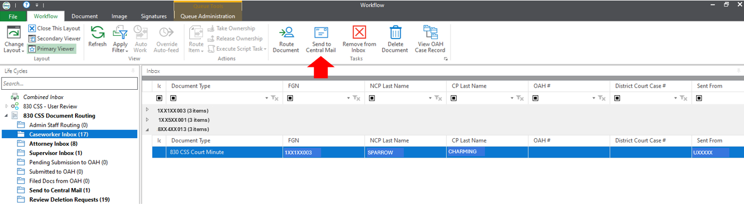Collapse the 8XX4XX013 group
This screenshot has width=744, height=205.
[x=147, y=129]
